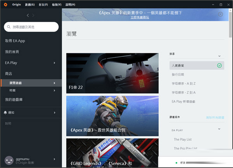Sort by 字母順序 - A 到 Z
The image size is (233, 168).
(184, 83)
